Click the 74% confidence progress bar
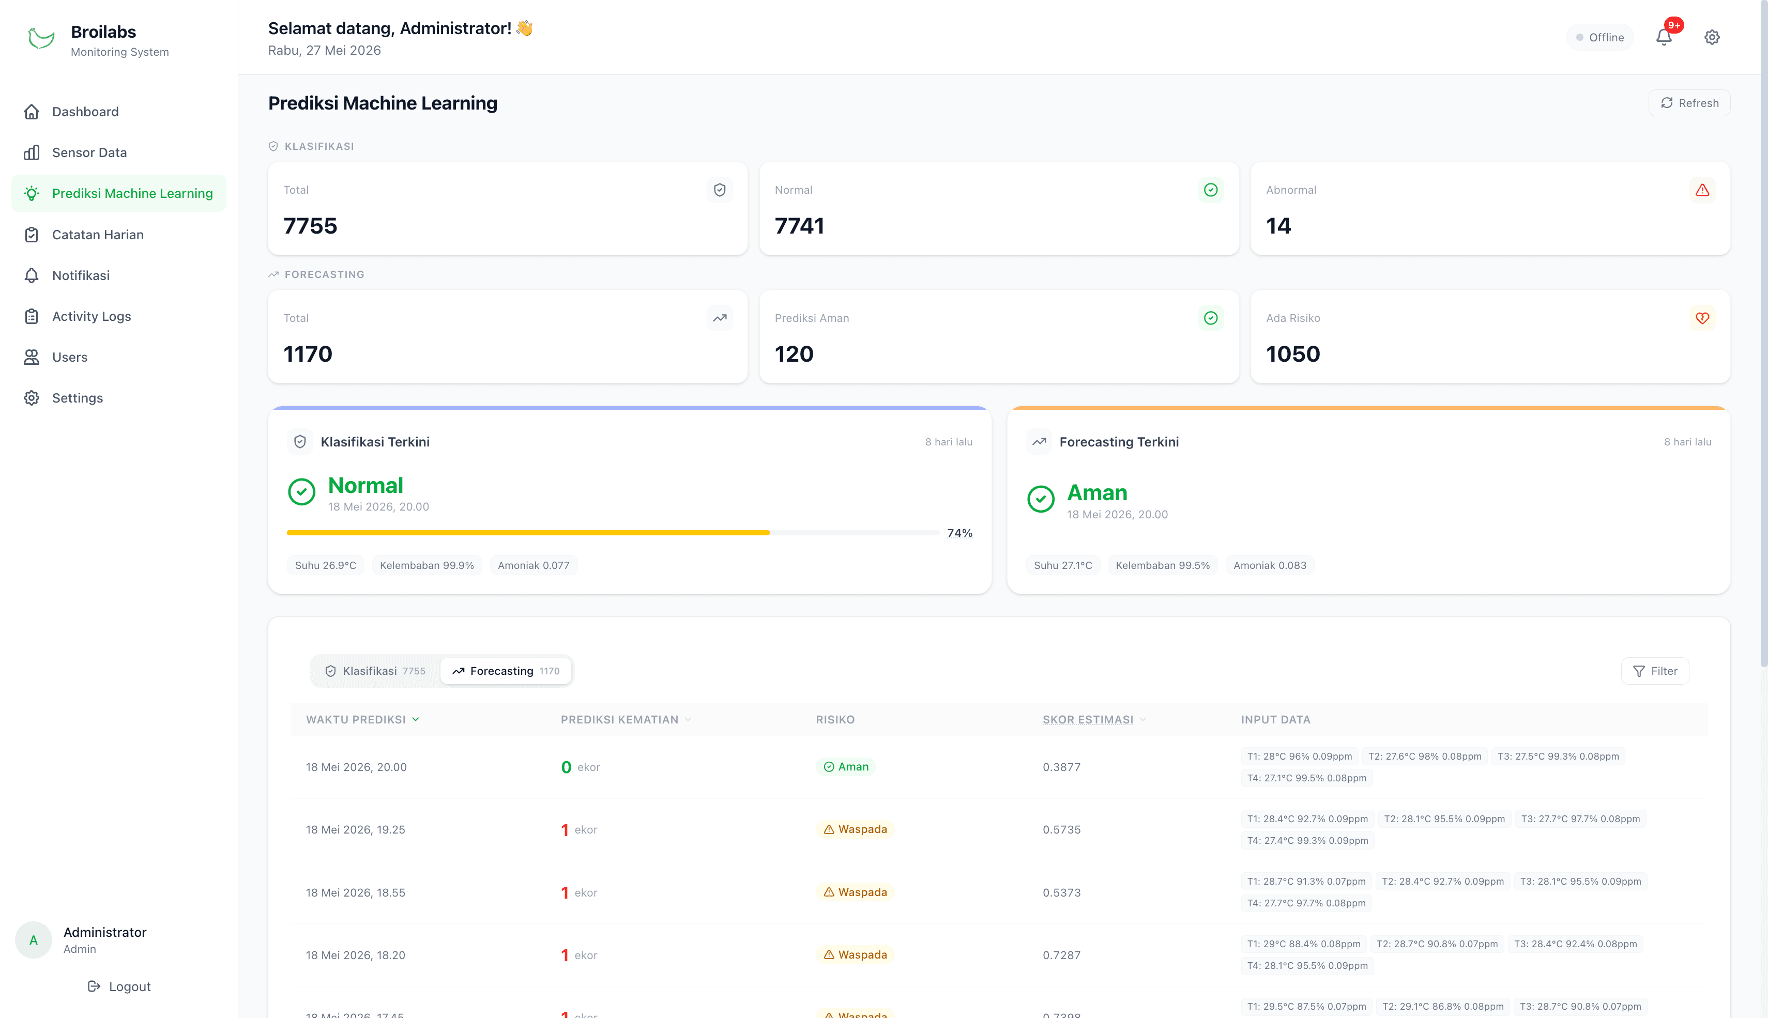The width and height of the screenshot is (1768, 1018). pos(613,533)
